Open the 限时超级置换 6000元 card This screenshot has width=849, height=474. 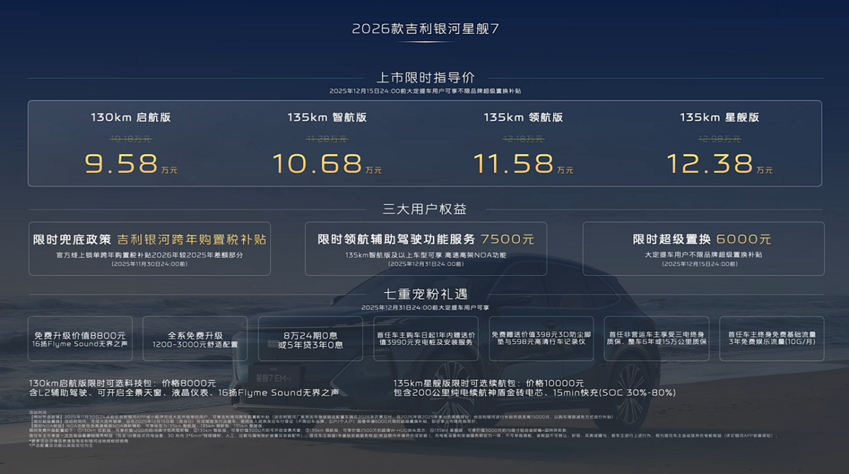tap(703, 249)
